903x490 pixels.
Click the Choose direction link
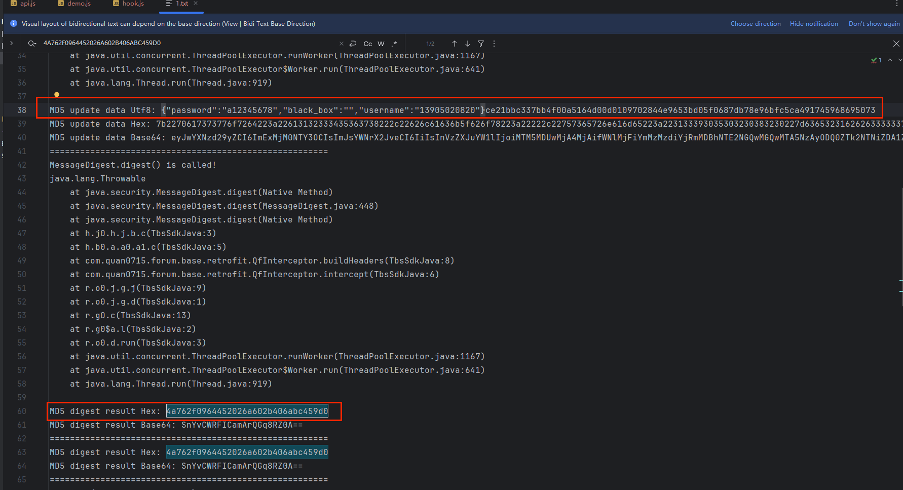pos(755,24)
